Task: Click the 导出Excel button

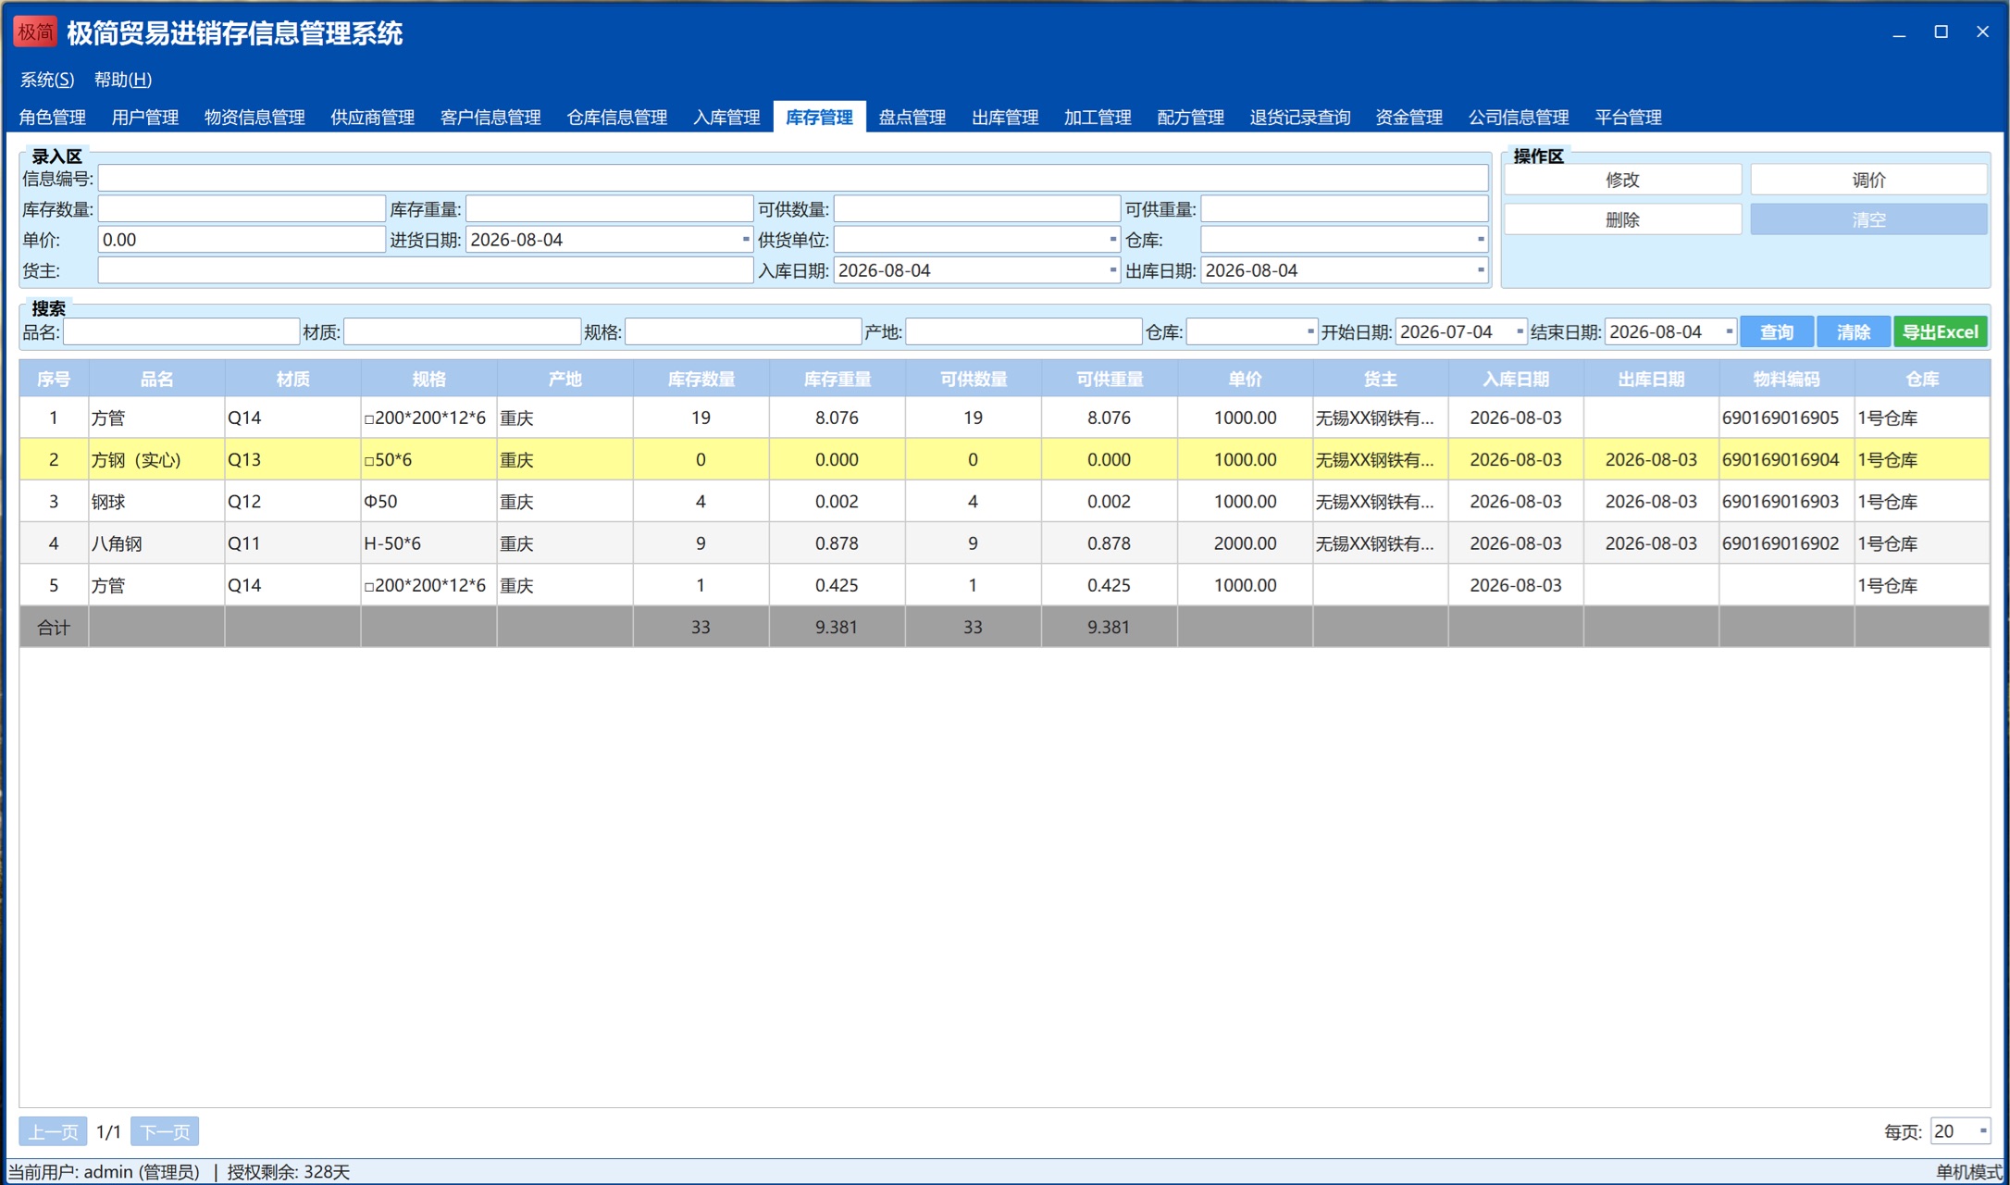Action: point(1941,331)
